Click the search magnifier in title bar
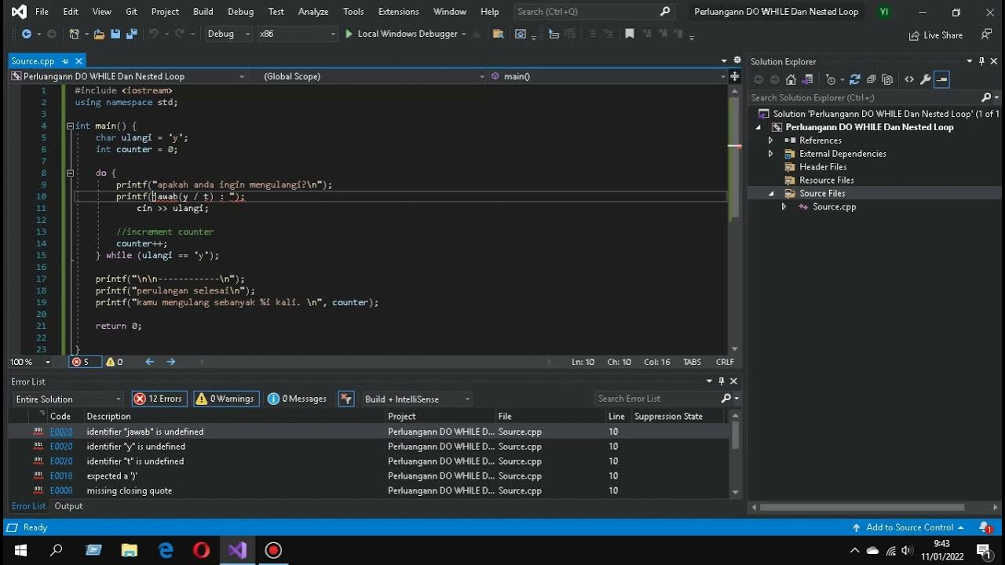 click(665, 12)
